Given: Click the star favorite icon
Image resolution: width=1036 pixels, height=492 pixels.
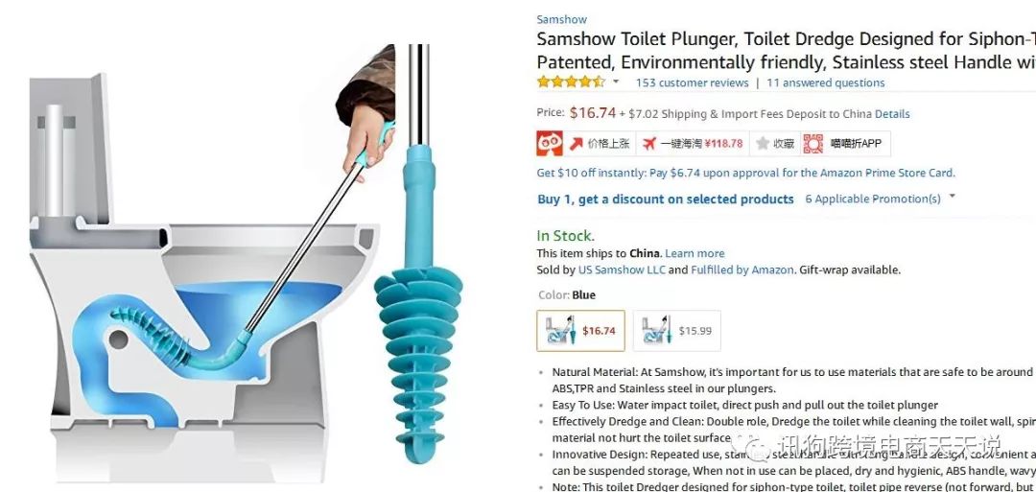Looking at the screenshot, I should [763, 143].
